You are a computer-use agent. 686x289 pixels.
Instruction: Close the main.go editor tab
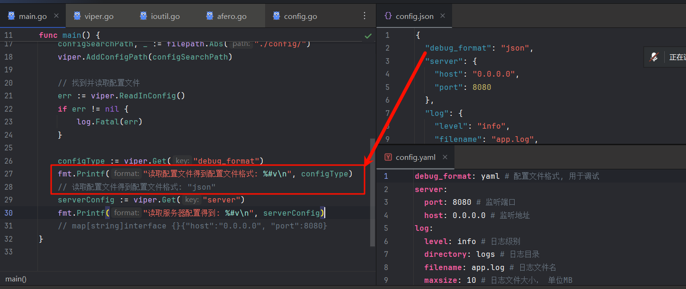click(x=56, y=16)
